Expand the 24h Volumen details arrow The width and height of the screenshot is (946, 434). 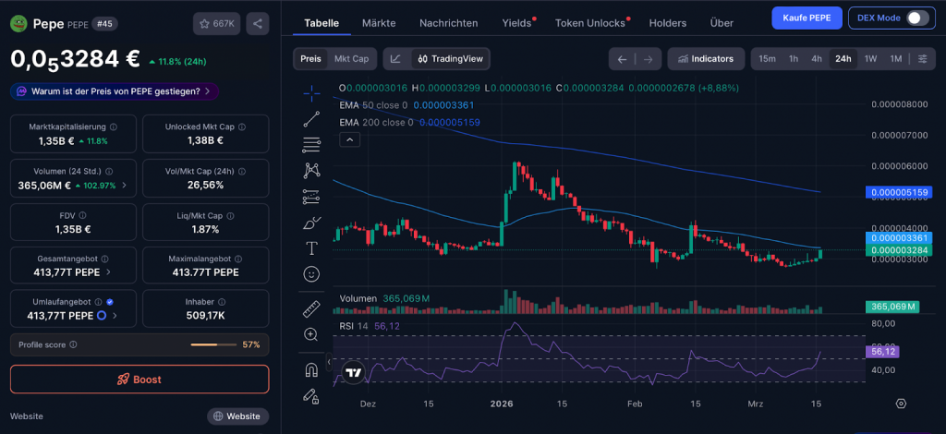click(x=125, y=186)
